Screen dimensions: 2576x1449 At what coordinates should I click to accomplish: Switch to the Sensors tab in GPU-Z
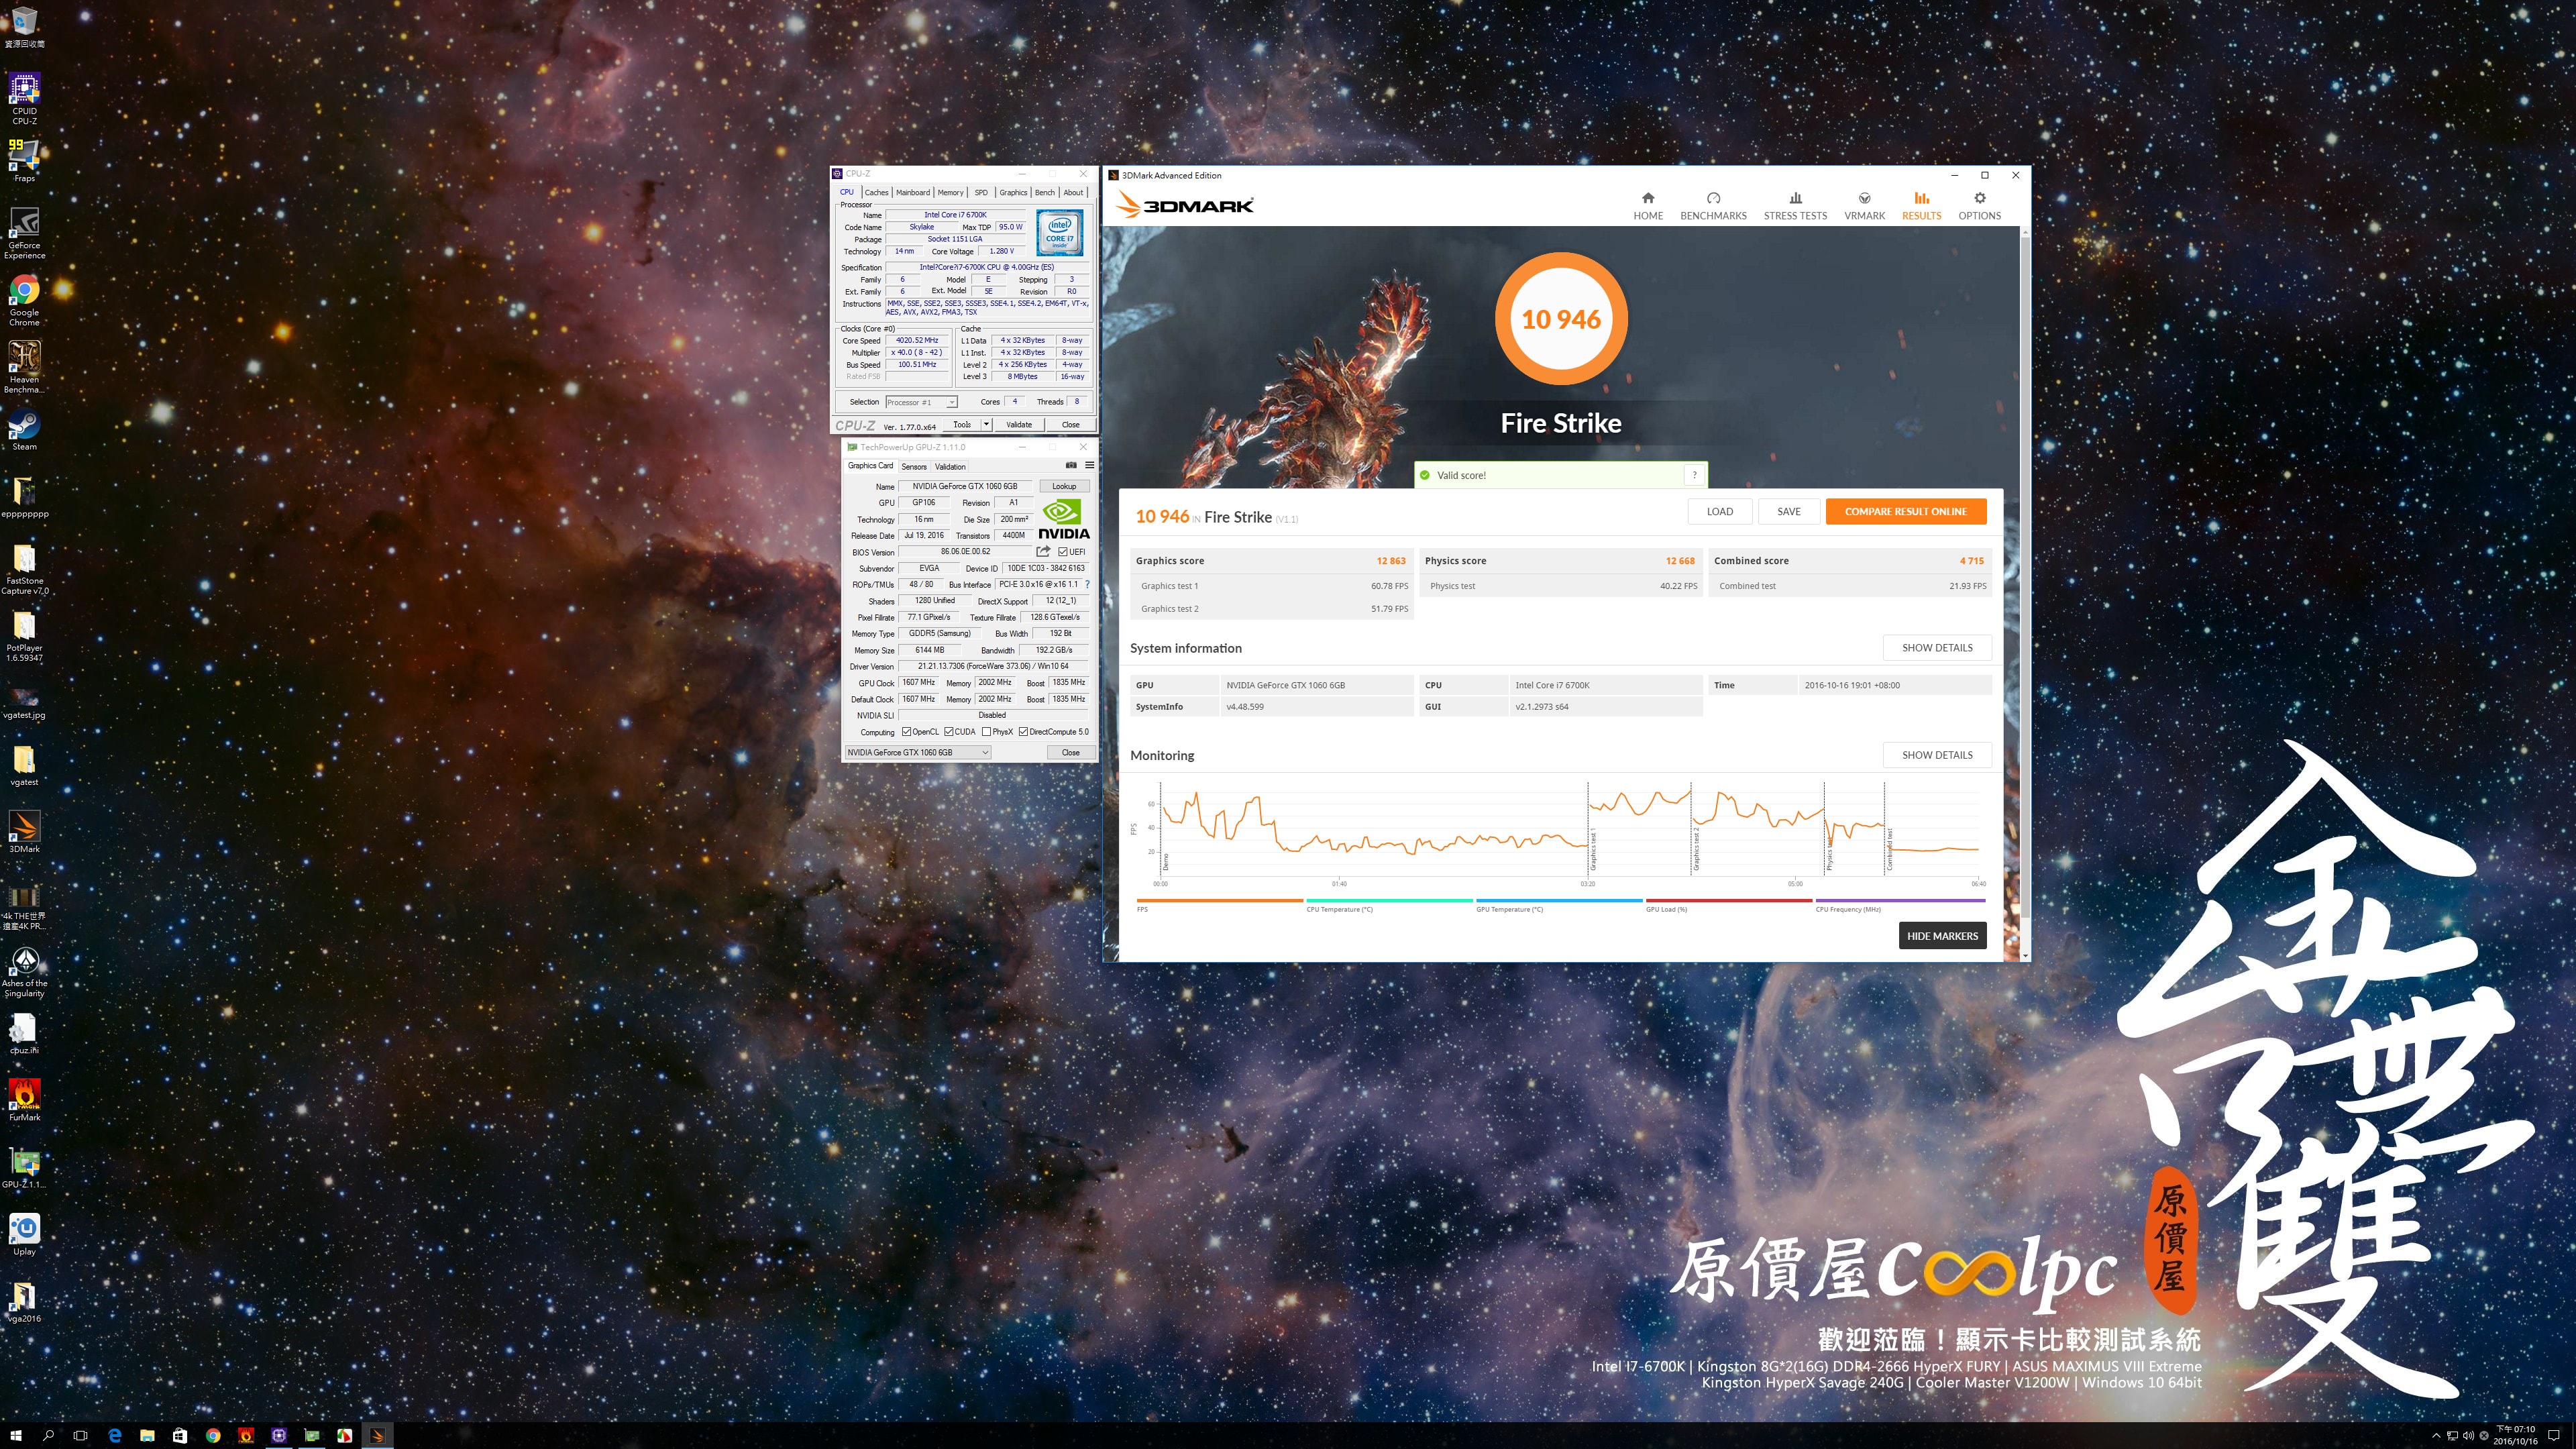(x=914, y=466)
